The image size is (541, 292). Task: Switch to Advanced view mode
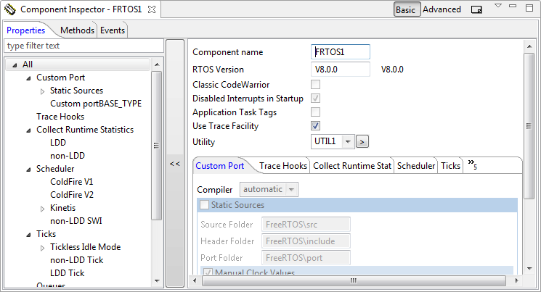point(442,10)
